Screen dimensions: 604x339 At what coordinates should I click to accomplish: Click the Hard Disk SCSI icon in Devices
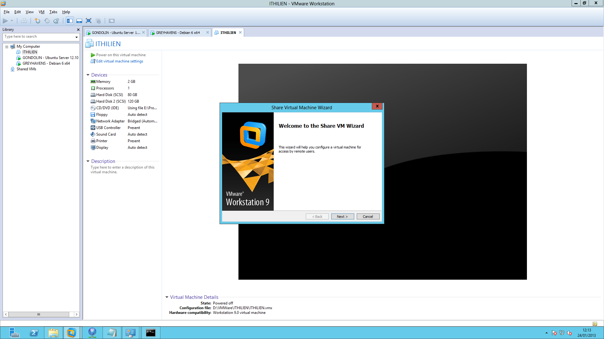click(x=92, y=95)
